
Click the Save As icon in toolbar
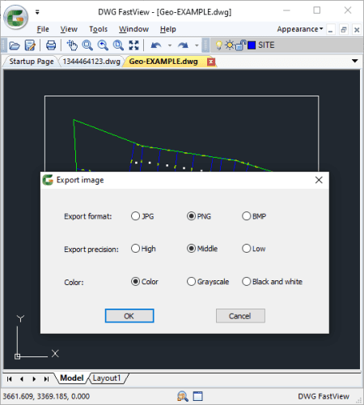pyautogui.click(x=30, y=45)
